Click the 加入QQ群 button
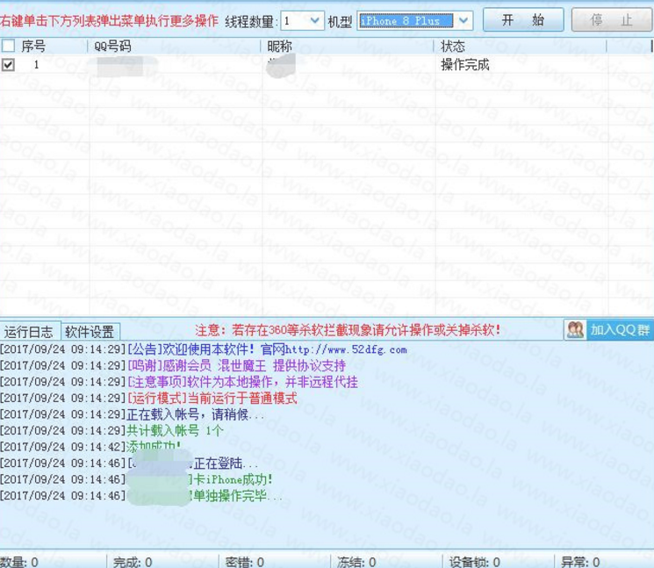Image resolution: width=654 pixels, height=568 pixels. 620,330
